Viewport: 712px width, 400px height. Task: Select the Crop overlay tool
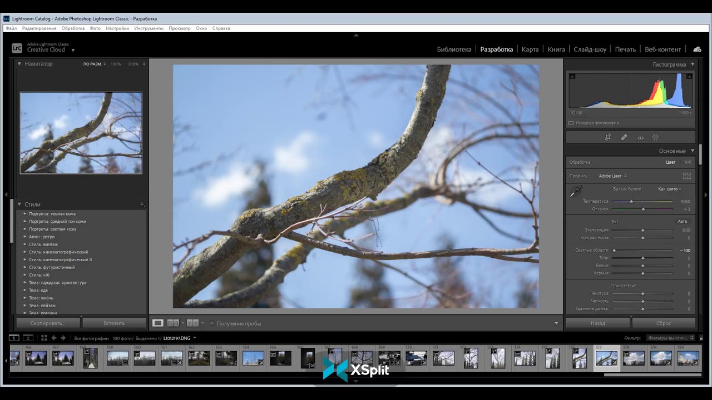click(608, 137)
